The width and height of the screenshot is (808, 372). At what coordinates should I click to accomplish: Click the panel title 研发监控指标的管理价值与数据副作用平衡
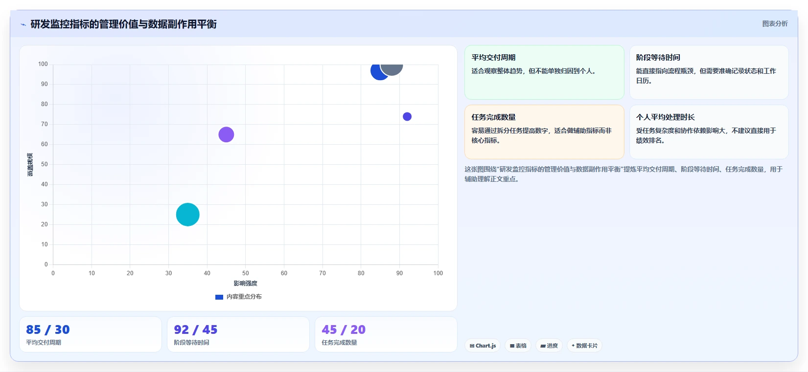pos(123,24)
